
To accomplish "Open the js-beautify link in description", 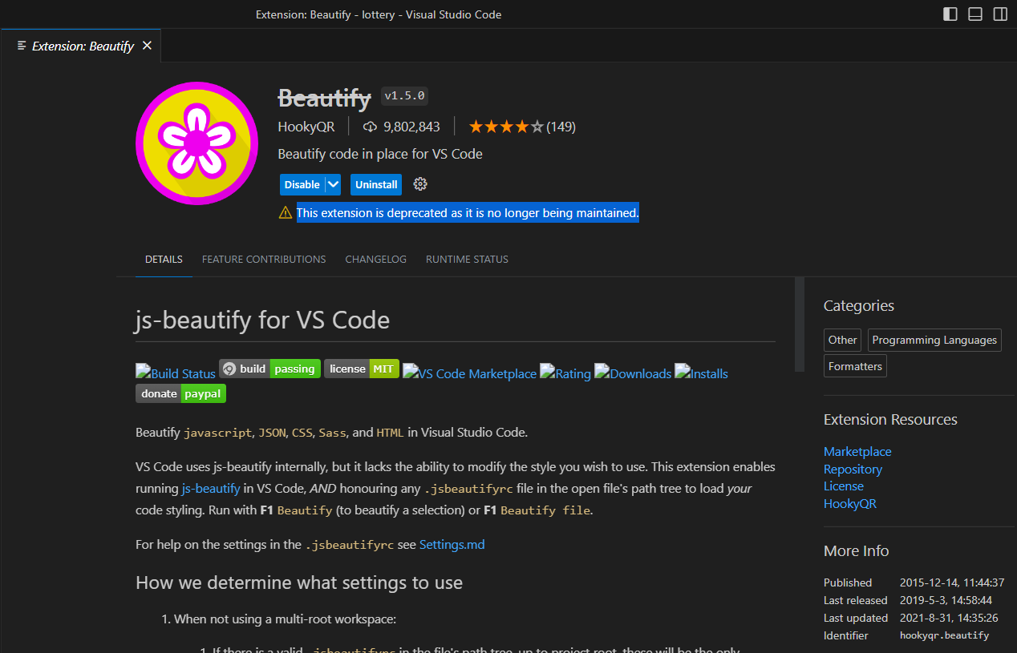I will pos(211,488).
